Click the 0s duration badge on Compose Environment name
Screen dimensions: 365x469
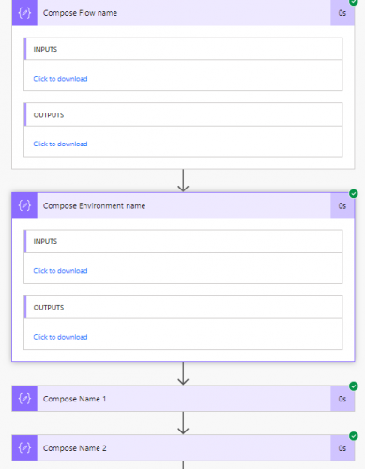pyautogui.click(x=342, y=205)
